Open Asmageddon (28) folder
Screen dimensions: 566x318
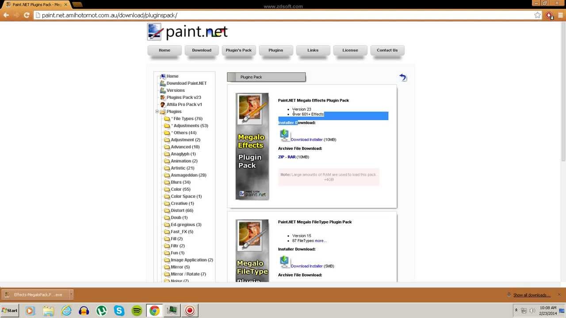188,175
